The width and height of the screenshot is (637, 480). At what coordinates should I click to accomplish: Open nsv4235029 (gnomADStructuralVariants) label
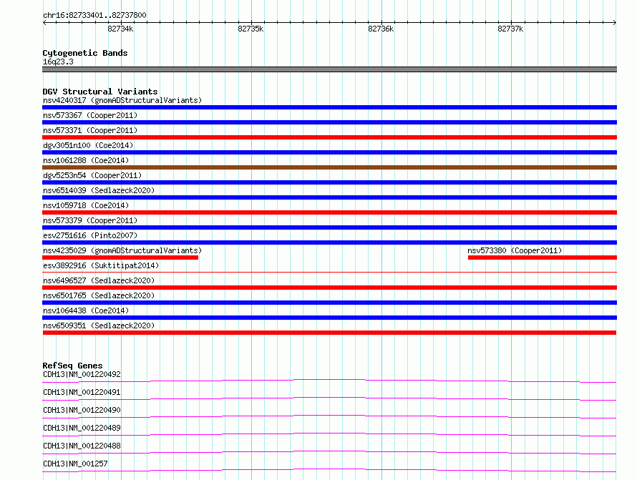tap(122, 250)
